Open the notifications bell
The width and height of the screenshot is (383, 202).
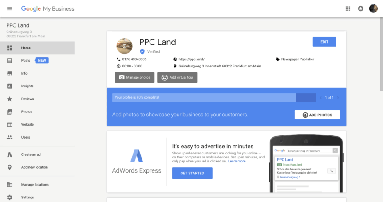[360, 8]
